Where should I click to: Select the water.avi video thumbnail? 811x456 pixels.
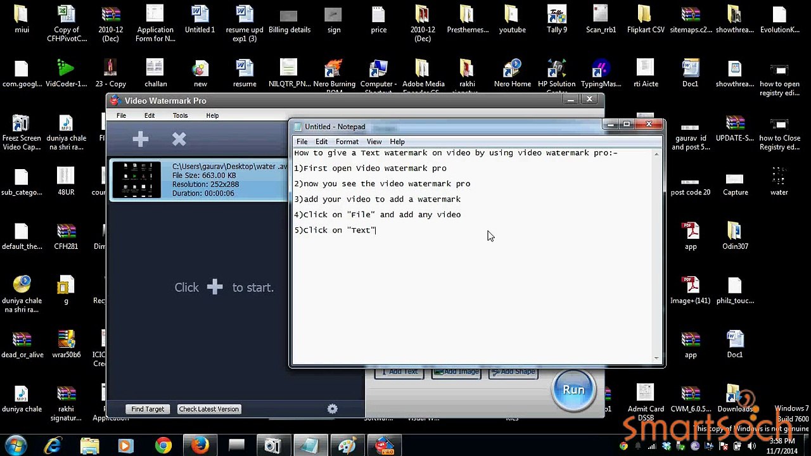[136, 180]
